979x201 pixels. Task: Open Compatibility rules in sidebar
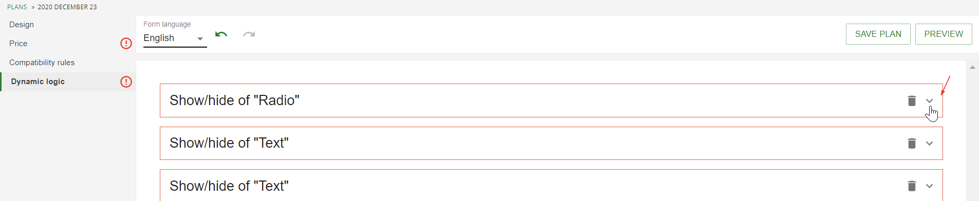pyautogui.click(x=42, y=63)
